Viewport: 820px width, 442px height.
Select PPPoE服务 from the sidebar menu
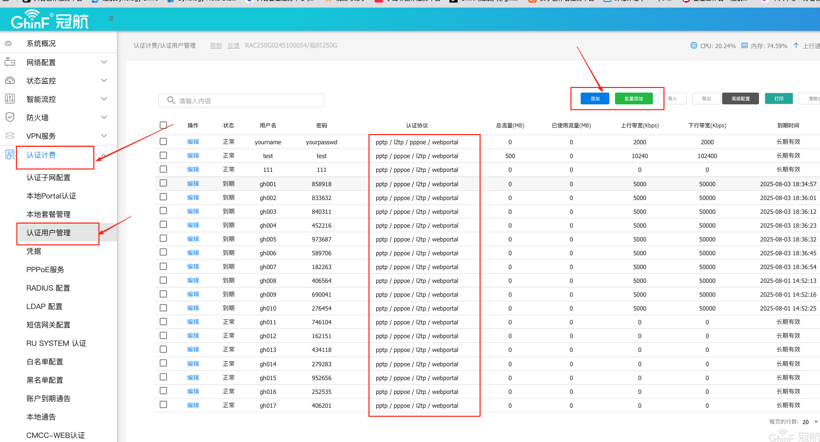[x=45, y=270]
